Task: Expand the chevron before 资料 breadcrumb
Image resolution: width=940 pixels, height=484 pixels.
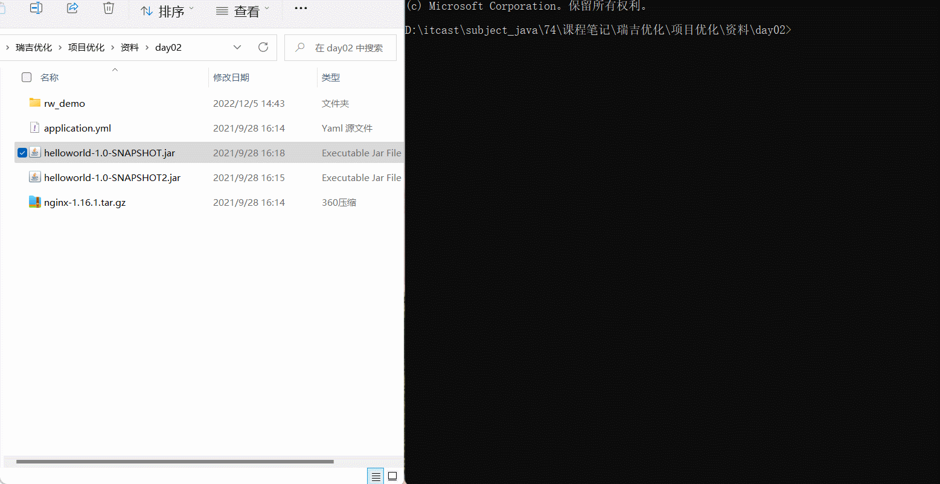Action: 112,48
